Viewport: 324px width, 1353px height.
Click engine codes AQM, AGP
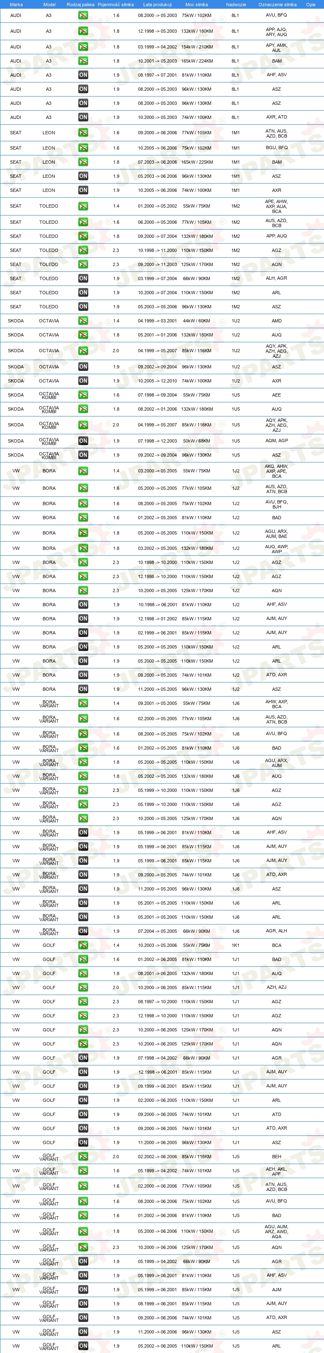[277, 441]
